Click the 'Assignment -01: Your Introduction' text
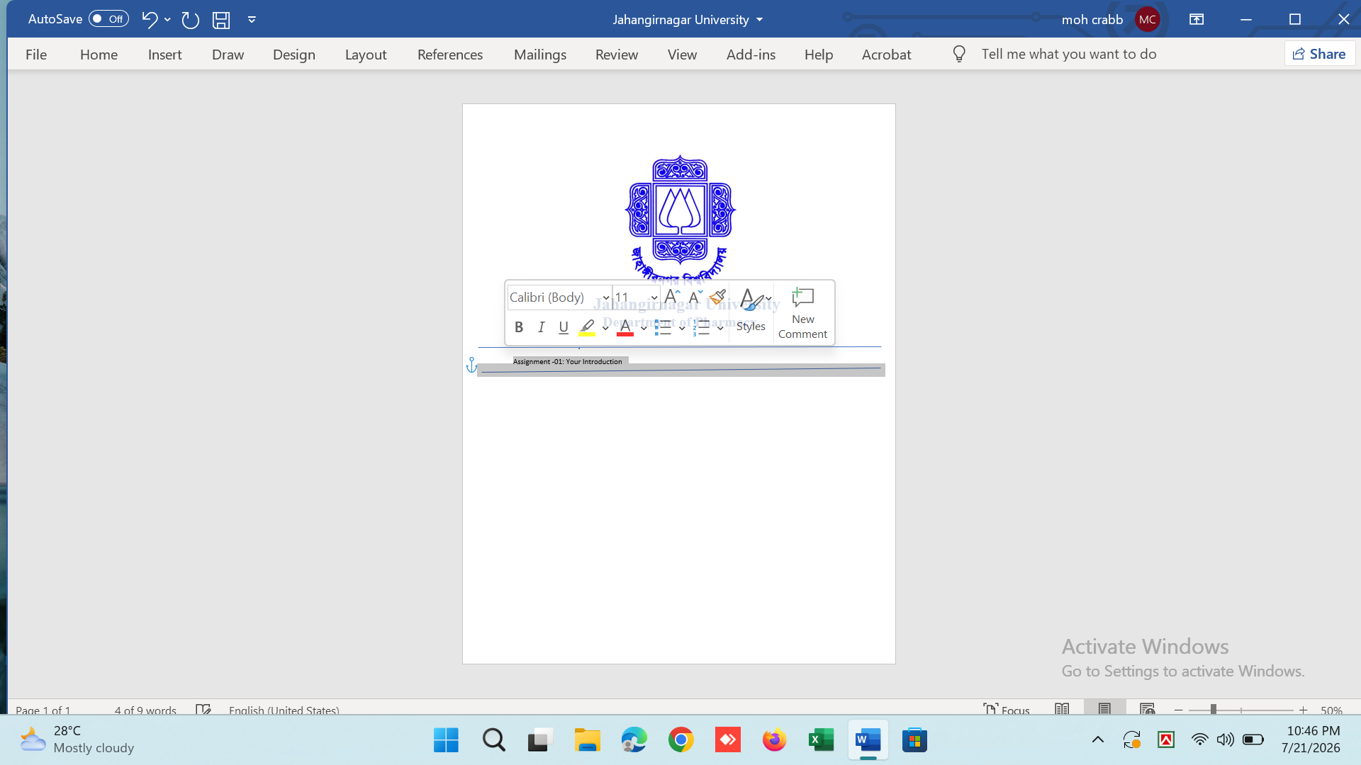 567,362
